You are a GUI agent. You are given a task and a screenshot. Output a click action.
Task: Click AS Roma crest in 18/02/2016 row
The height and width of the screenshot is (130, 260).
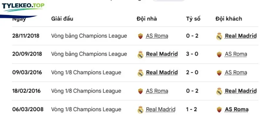(x=140, y=91)
